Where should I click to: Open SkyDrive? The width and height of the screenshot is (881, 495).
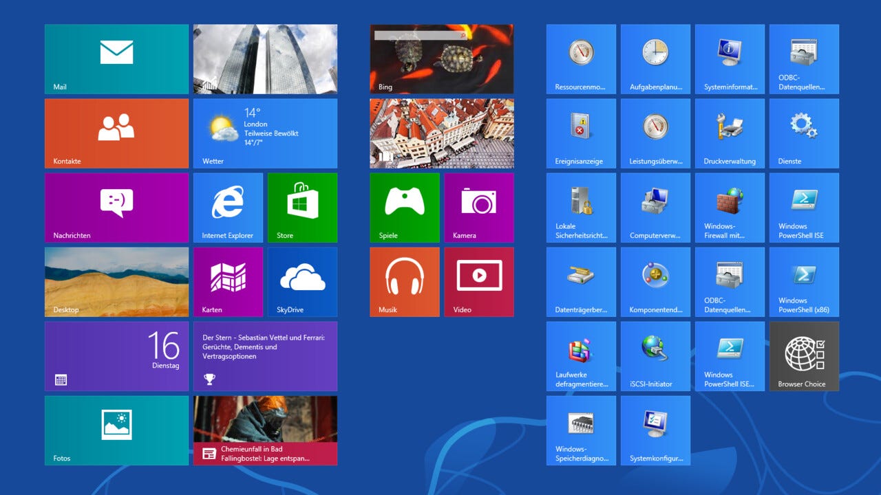(x=303, y=281)
